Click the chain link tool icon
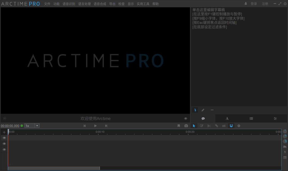The height and width of the screenshot is (171, 288). click(x=216, y=126)
